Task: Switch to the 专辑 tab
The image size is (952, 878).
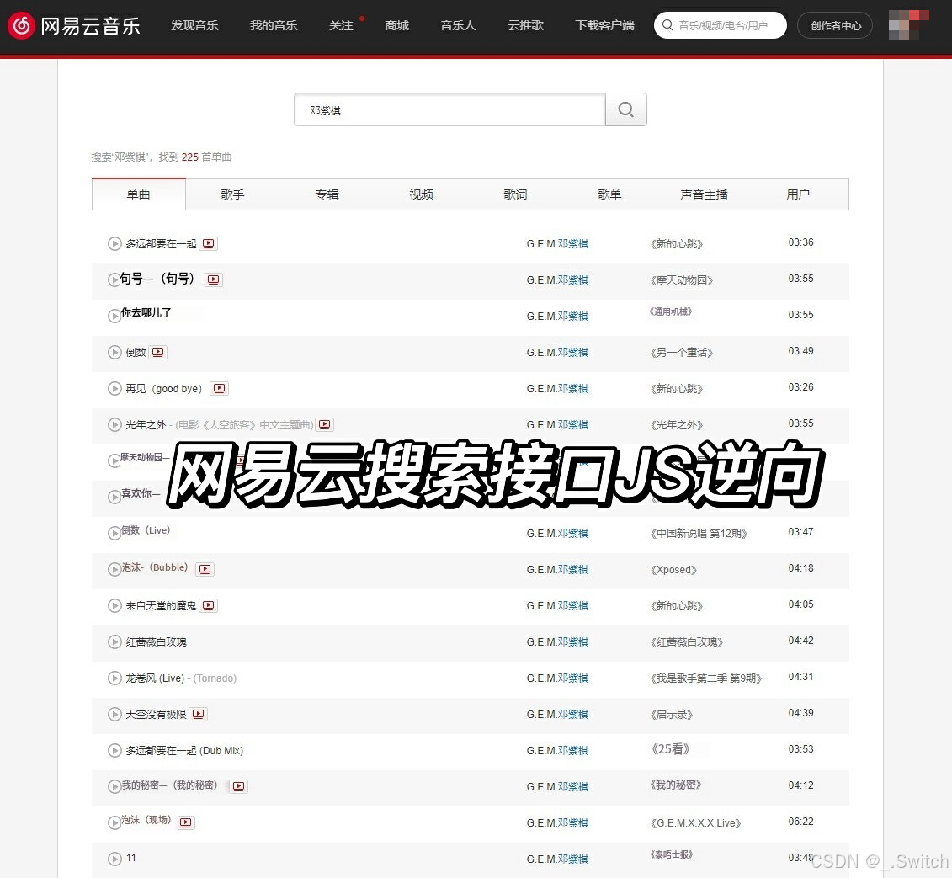Action: click(327, 194)
